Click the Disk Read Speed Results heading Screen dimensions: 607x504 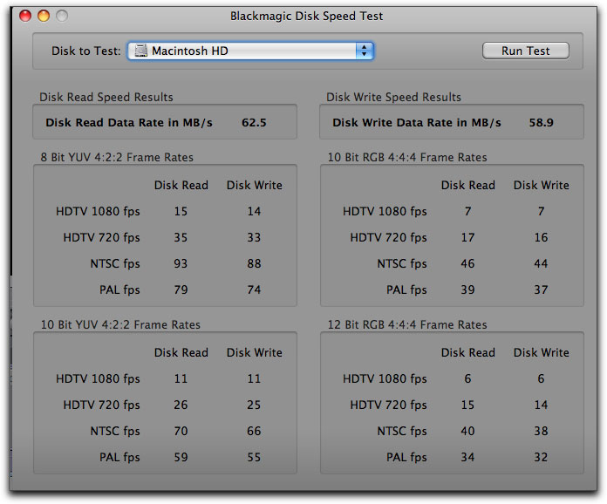tap(106, 97)
